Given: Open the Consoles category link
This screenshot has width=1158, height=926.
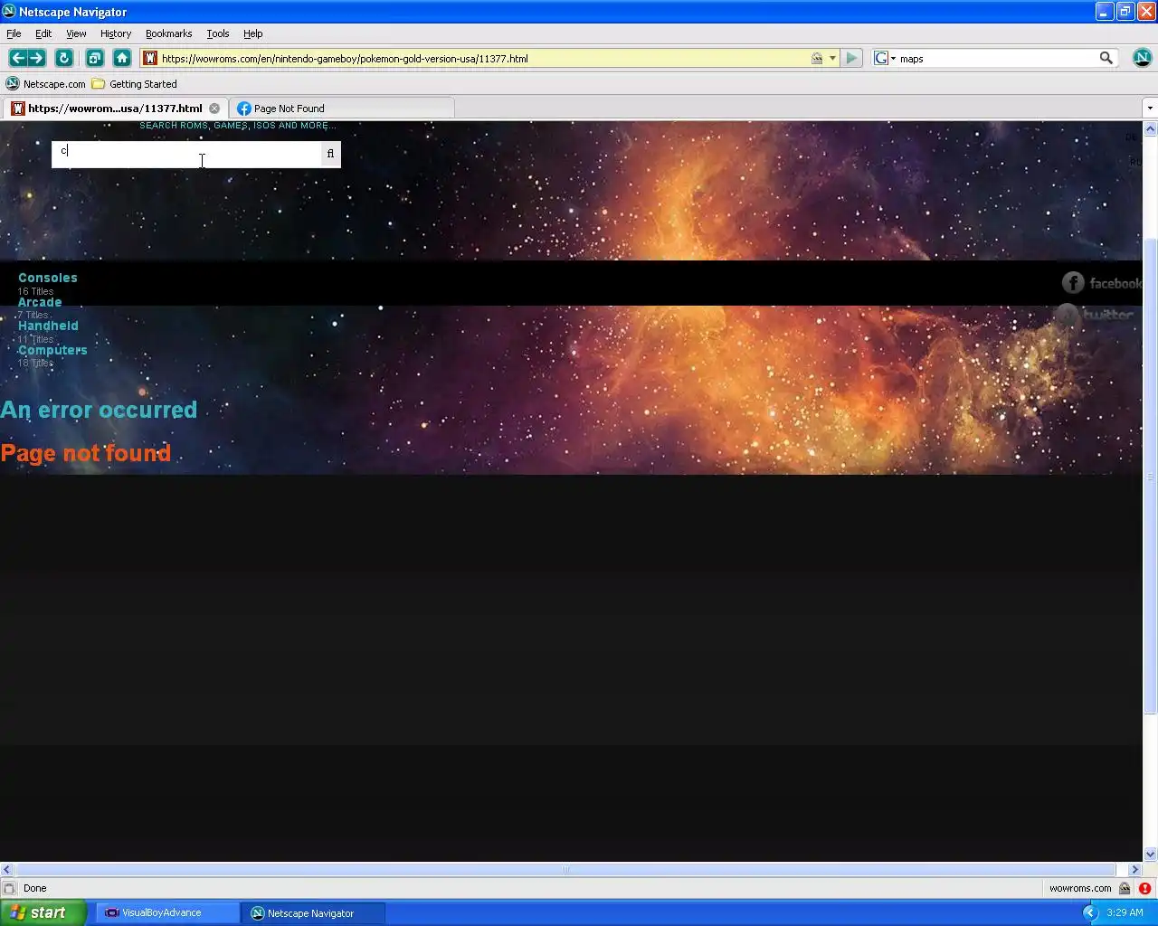Looking at the screenshot, I should 48,278.
